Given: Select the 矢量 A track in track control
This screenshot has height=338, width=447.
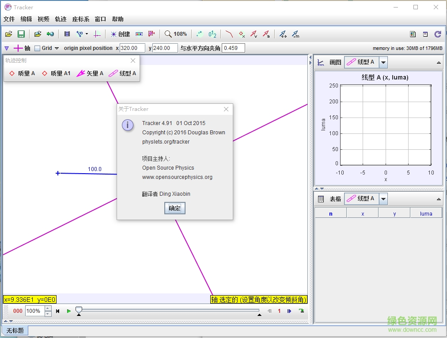Looking at the screenshot, I should [x=90, y=73].
